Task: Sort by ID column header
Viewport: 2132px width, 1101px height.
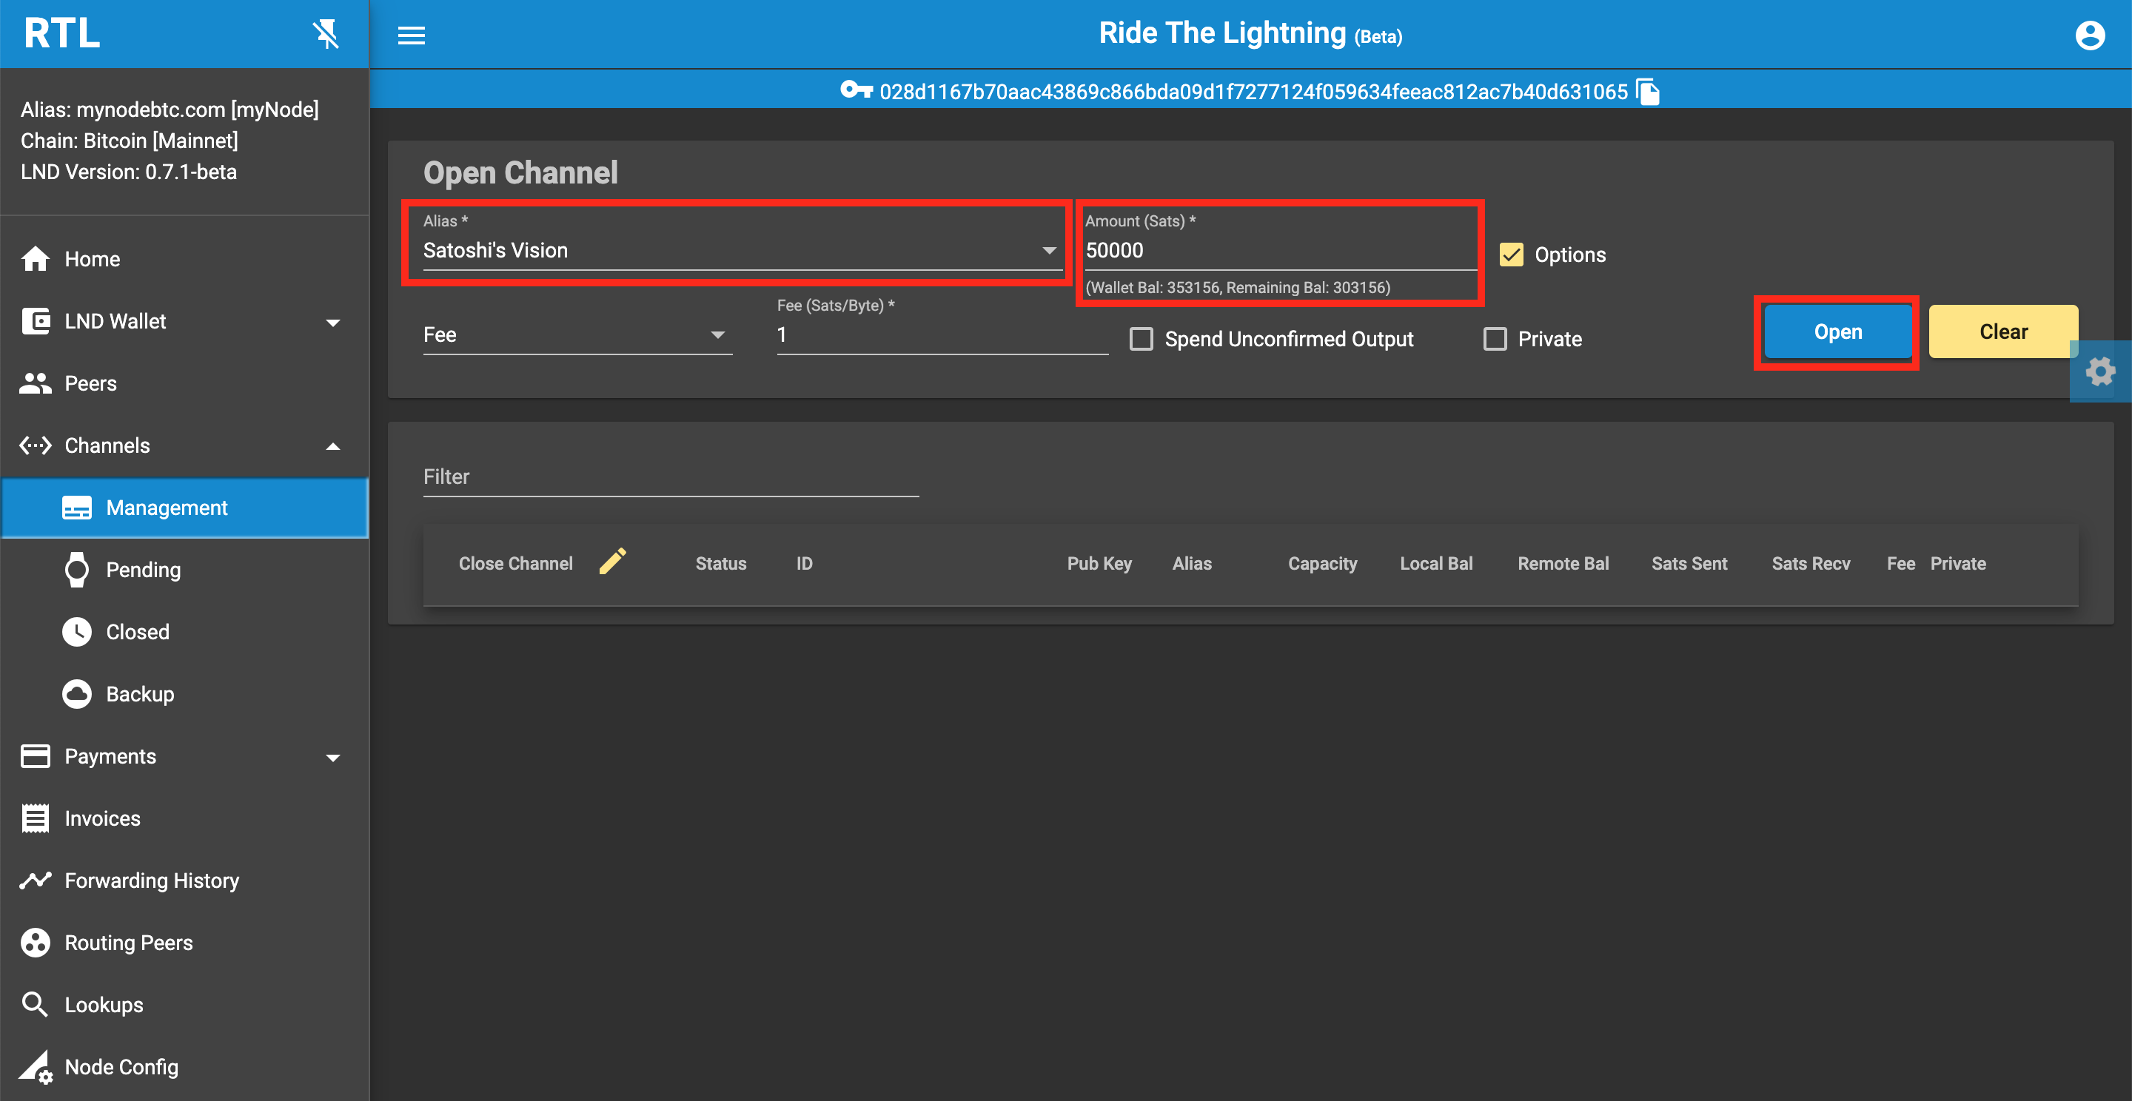Action: click(x=804, y=563)
